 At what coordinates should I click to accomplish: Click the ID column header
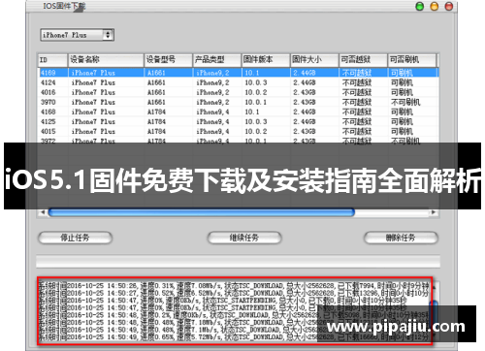52,60
